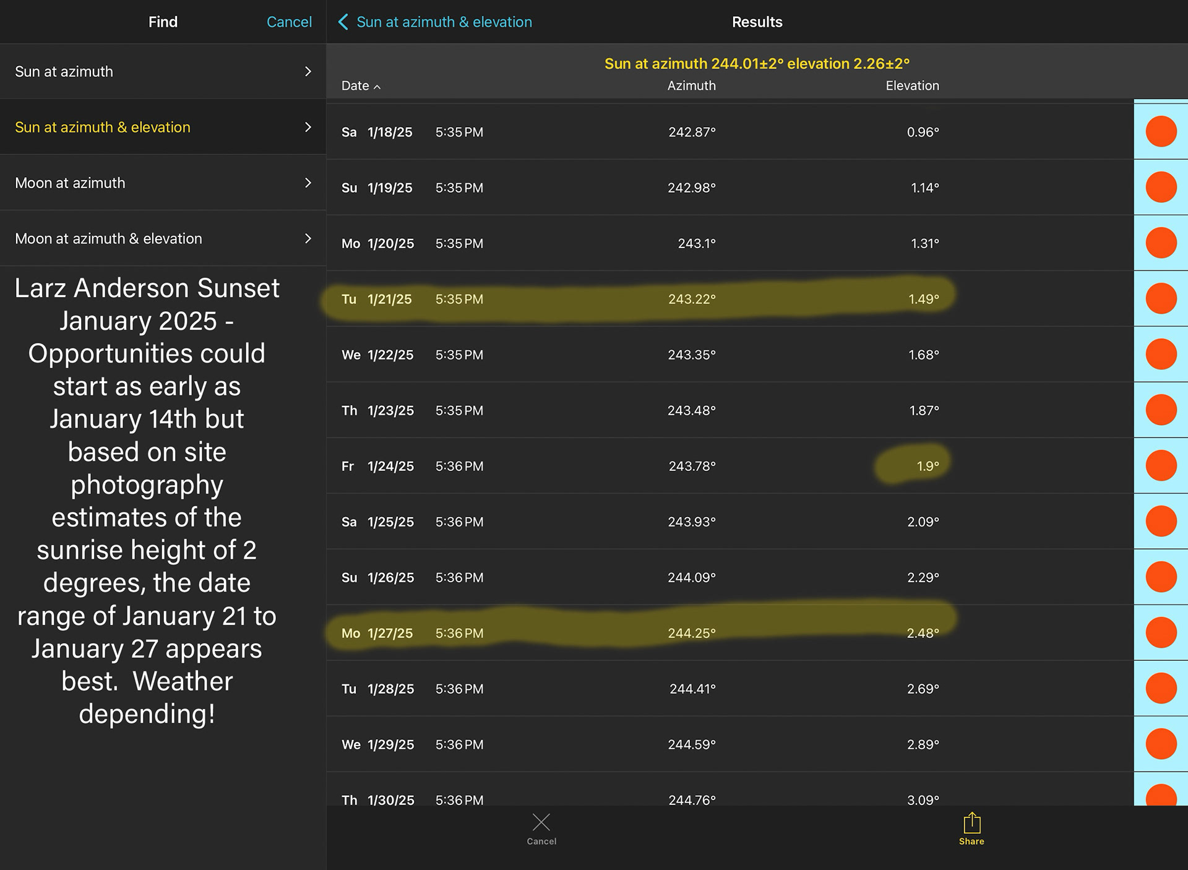Viewport: 1188px width, 870px height.
Task: Expand the Moon at azimuth & elevation chevron
Action: (x=308, y=239)
